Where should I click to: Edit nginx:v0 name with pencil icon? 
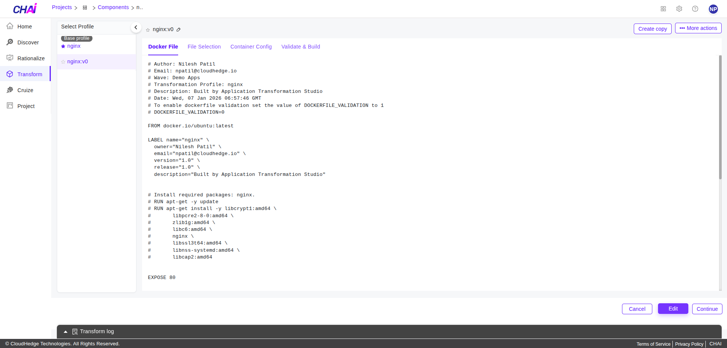pyautogui.click(x=179, y=30)
